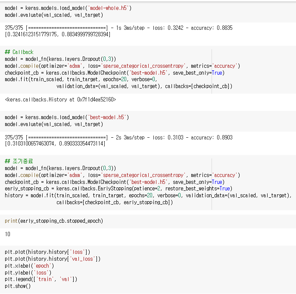Click plt.plot(history.history['loss']) line

click(47, 252)
